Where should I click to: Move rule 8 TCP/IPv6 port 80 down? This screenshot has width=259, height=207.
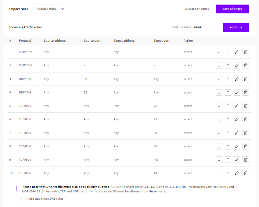click(219, 146)
